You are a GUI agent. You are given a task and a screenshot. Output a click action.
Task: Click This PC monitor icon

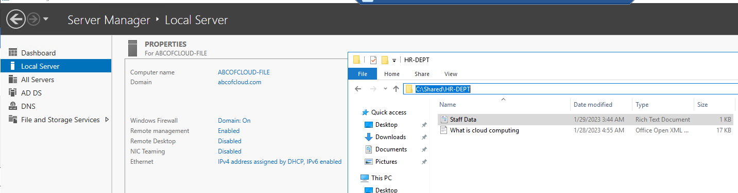click(x=364, y=178)
